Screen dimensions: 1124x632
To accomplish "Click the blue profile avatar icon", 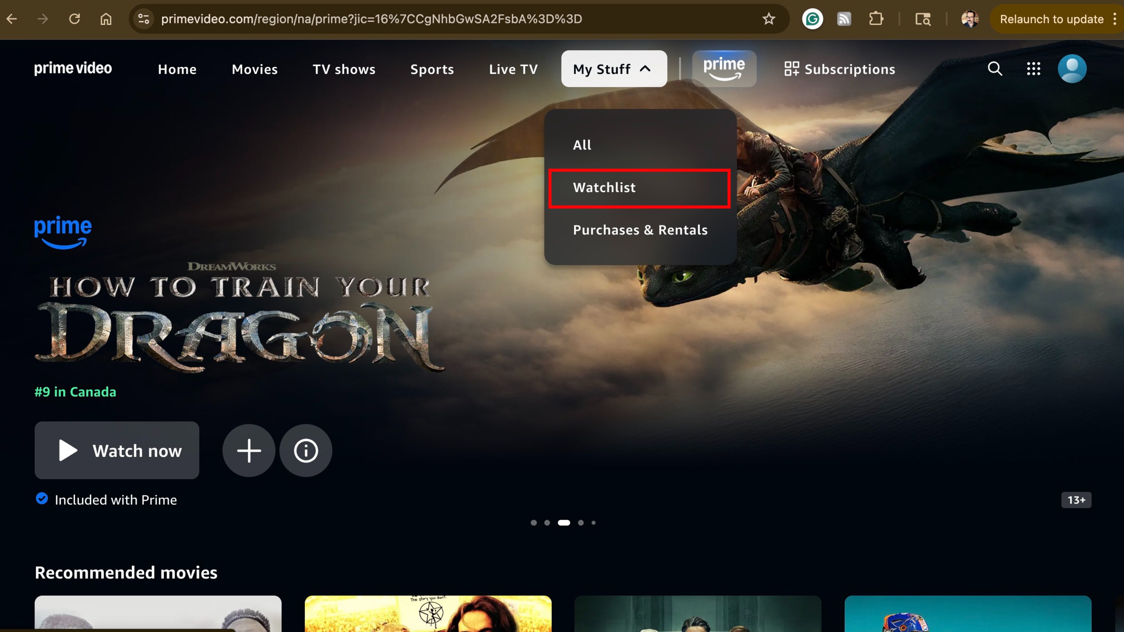I will pos(1072,69).
